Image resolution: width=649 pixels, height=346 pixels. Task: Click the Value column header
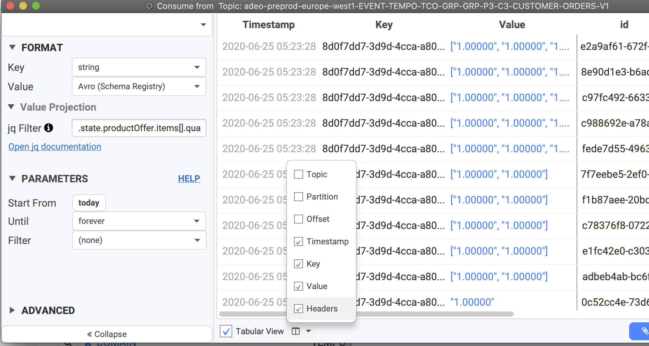pos(512,25)
